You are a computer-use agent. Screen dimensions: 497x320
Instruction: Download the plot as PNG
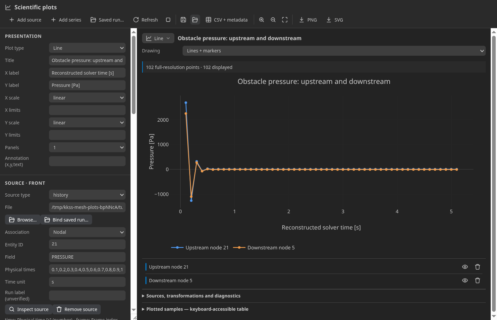[308, 20]
